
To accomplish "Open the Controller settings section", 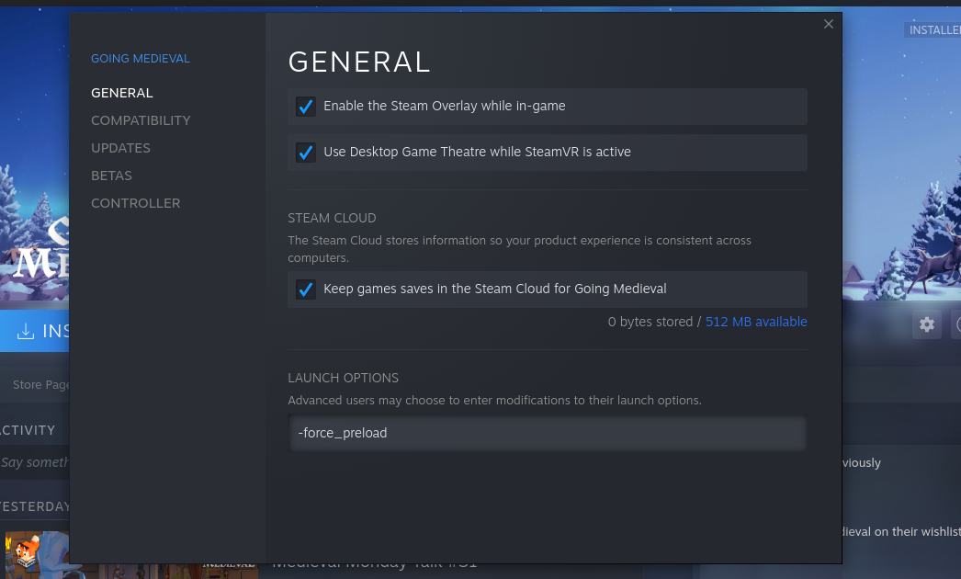I will pyautogui.click(x=135, y=203).
